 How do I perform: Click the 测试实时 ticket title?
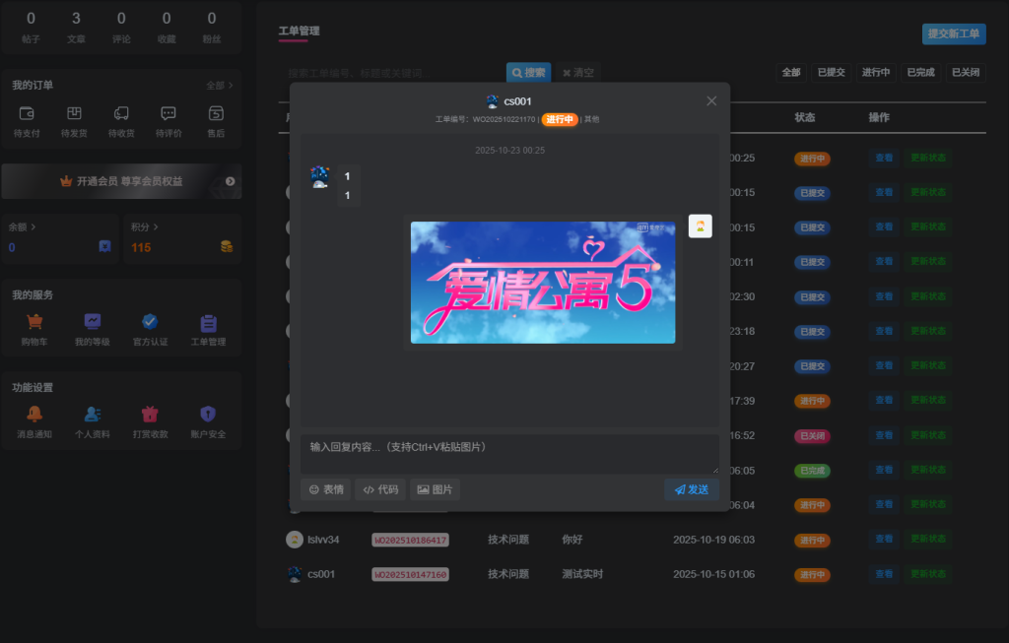point(582,574)
